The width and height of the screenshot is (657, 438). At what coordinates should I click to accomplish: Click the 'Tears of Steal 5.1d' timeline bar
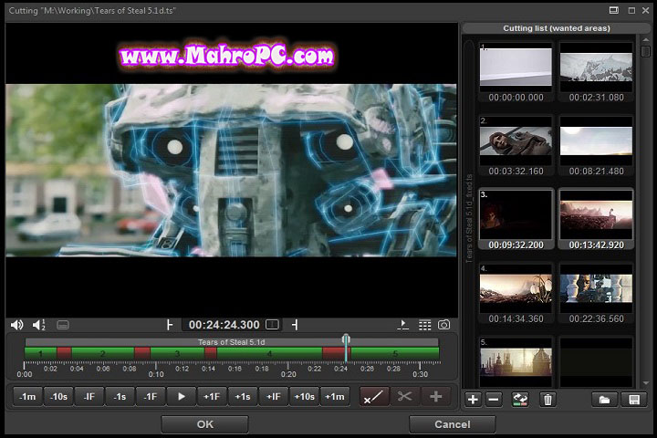coord(231,342)
